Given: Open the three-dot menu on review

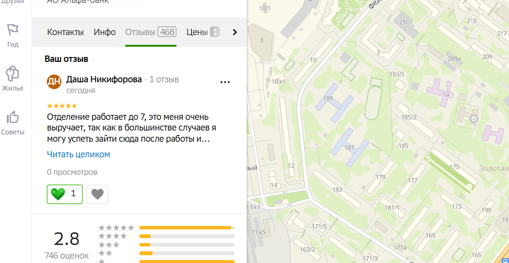Looking at the screenshot, I should pos(225,82).
